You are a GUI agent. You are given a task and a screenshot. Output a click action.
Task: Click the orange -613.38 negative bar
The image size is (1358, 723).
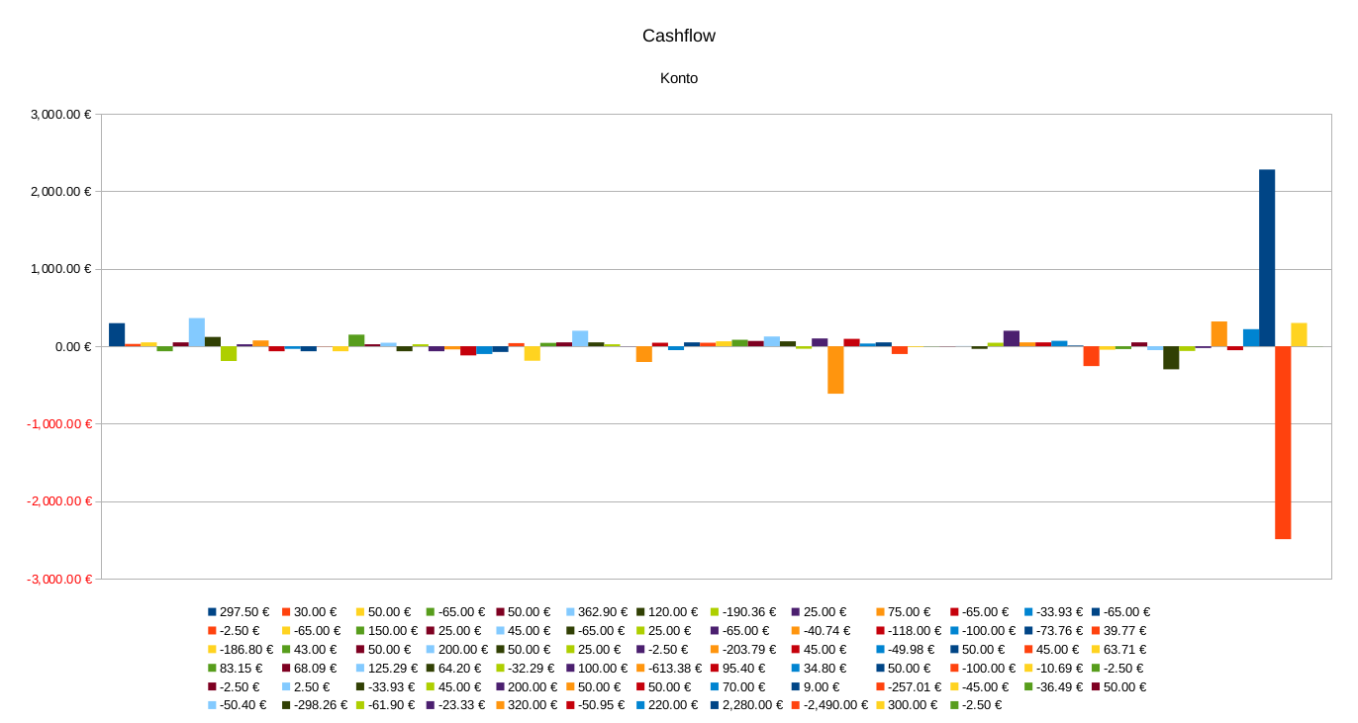coord(835,370)
